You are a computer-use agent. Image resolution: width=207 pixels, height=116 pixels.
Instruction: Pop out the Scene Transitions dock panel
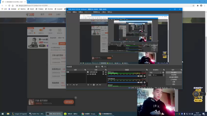pyautogui.click(x=164, y=70)
